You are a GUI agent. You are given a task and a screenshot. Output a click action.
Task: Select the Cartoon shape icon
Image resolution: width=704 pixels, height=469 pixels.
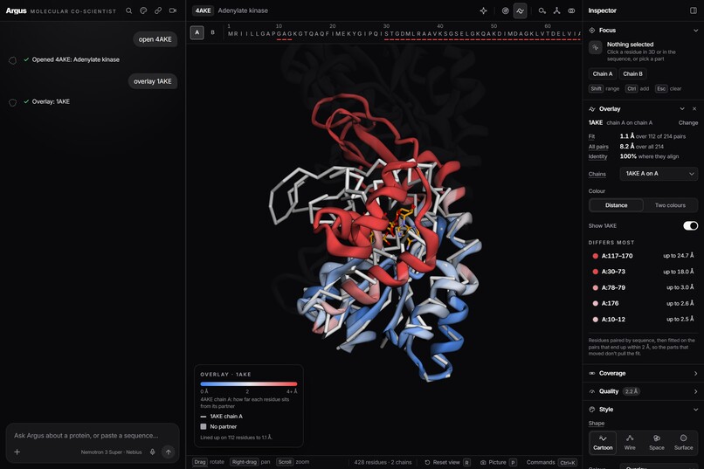[x=603, y=443]
